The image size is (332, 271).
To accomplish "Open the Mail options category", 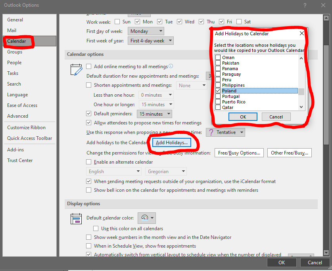I will coord(12,31).
